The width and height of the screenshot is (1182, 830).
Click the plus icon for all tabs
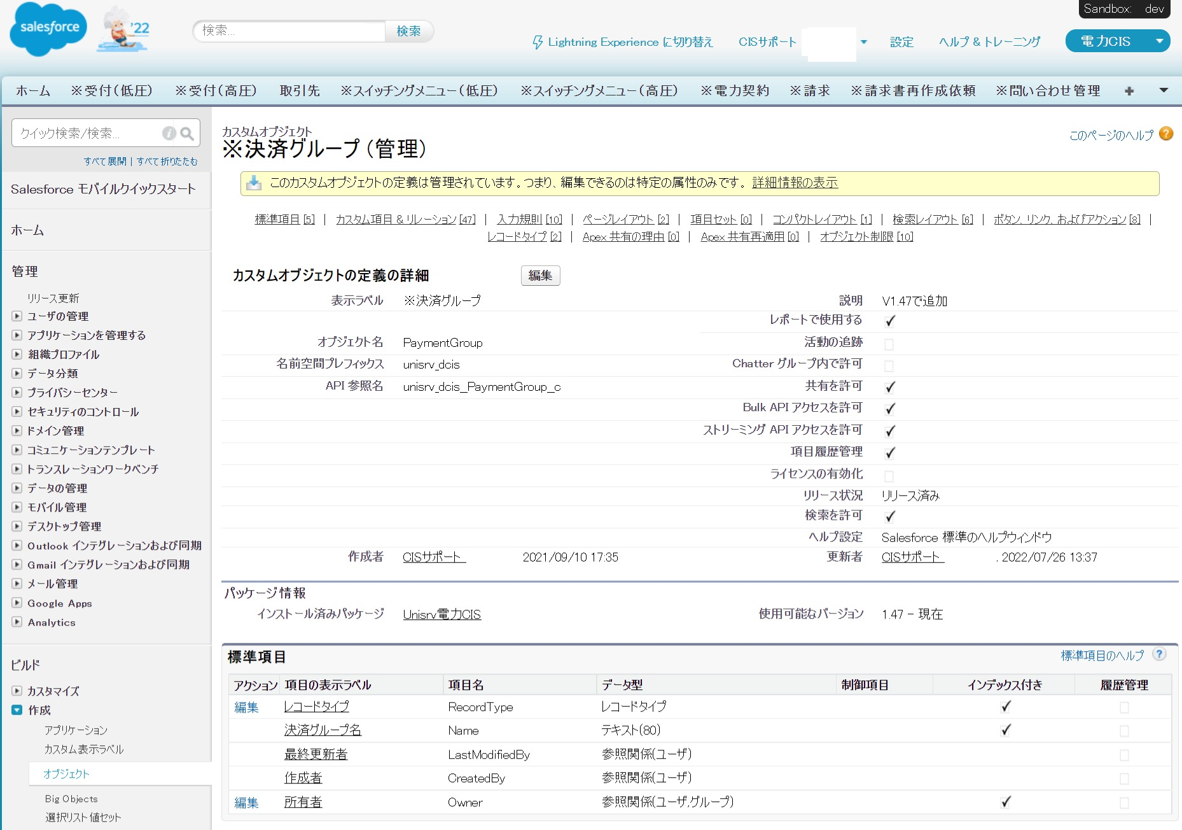(1129, 91)
